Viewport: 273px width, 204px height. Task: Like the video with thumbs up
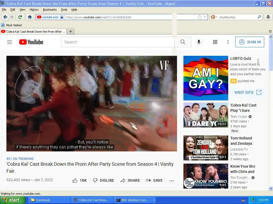click(79, 180)
